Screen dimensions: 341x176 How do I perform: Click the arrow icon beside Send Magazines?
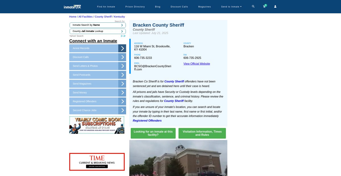[122, 84]
